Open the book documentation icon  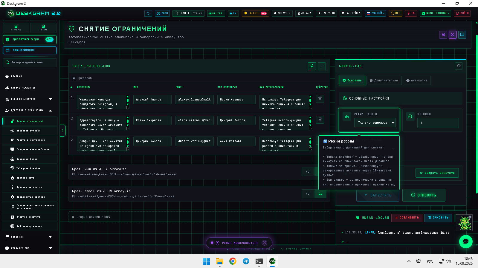point(462,35)
